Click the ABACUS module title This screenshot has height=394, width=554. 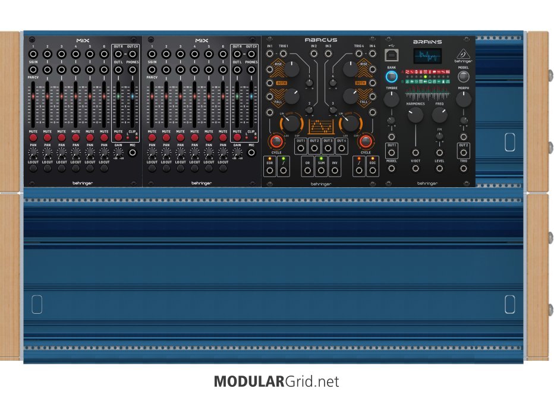pos(321,40)
